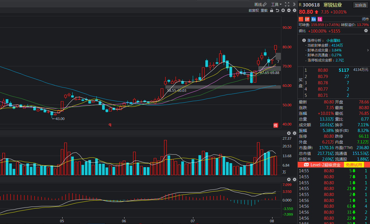The width and height of the screenshot is (370, 224).
Task: Click the 43.00 low price annotation
Action: [x=58, y=119]
